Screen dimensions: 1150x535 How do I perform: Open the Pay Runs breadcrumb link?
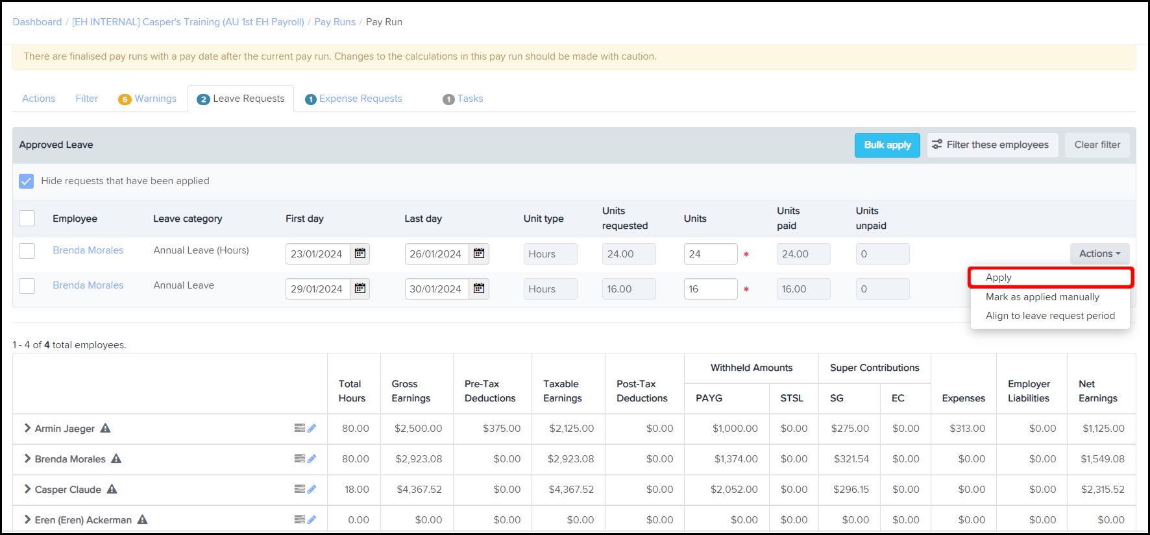[335, 22]
